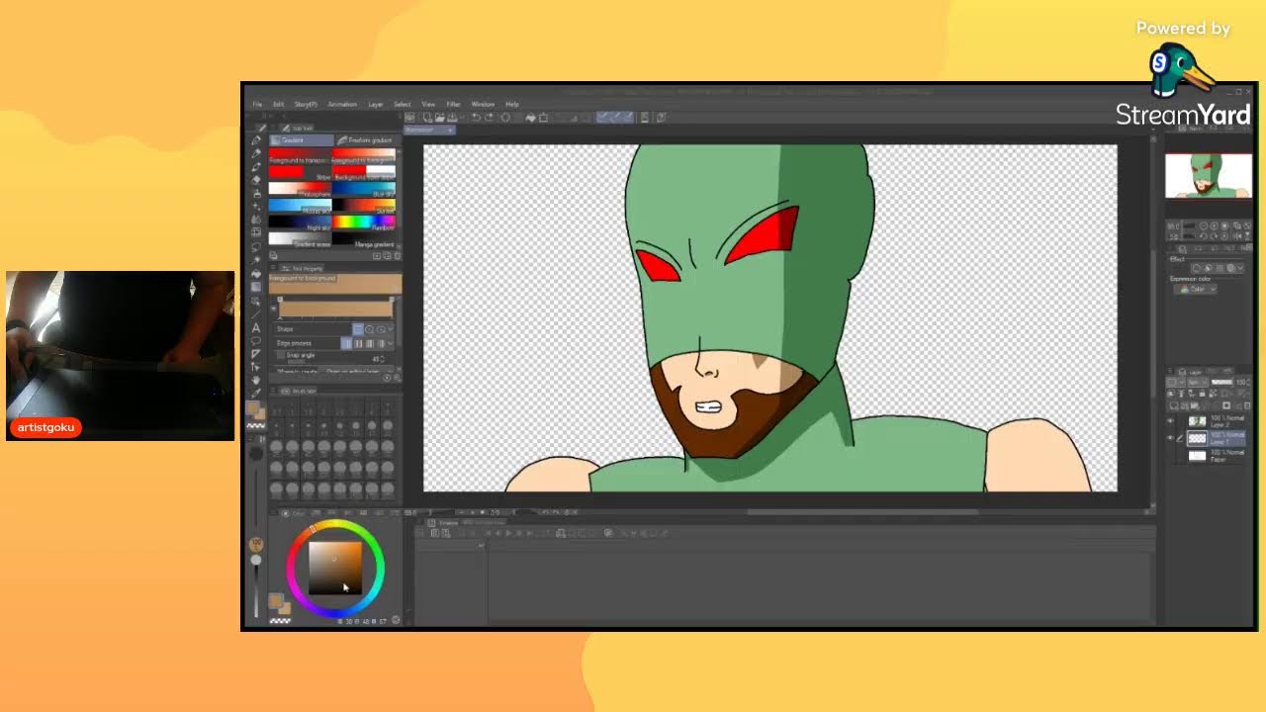Viewport: 1266px width, 712px height.
Task: Play the animation in Timeline
Action: [x=509, y=533]
